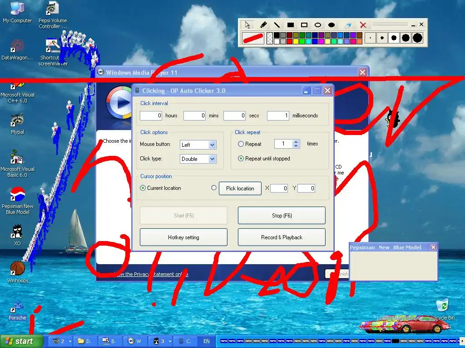Viewport: 465px width, 348px height.
Task: Open My Computer desktop icon
Action: coord(17,12)
